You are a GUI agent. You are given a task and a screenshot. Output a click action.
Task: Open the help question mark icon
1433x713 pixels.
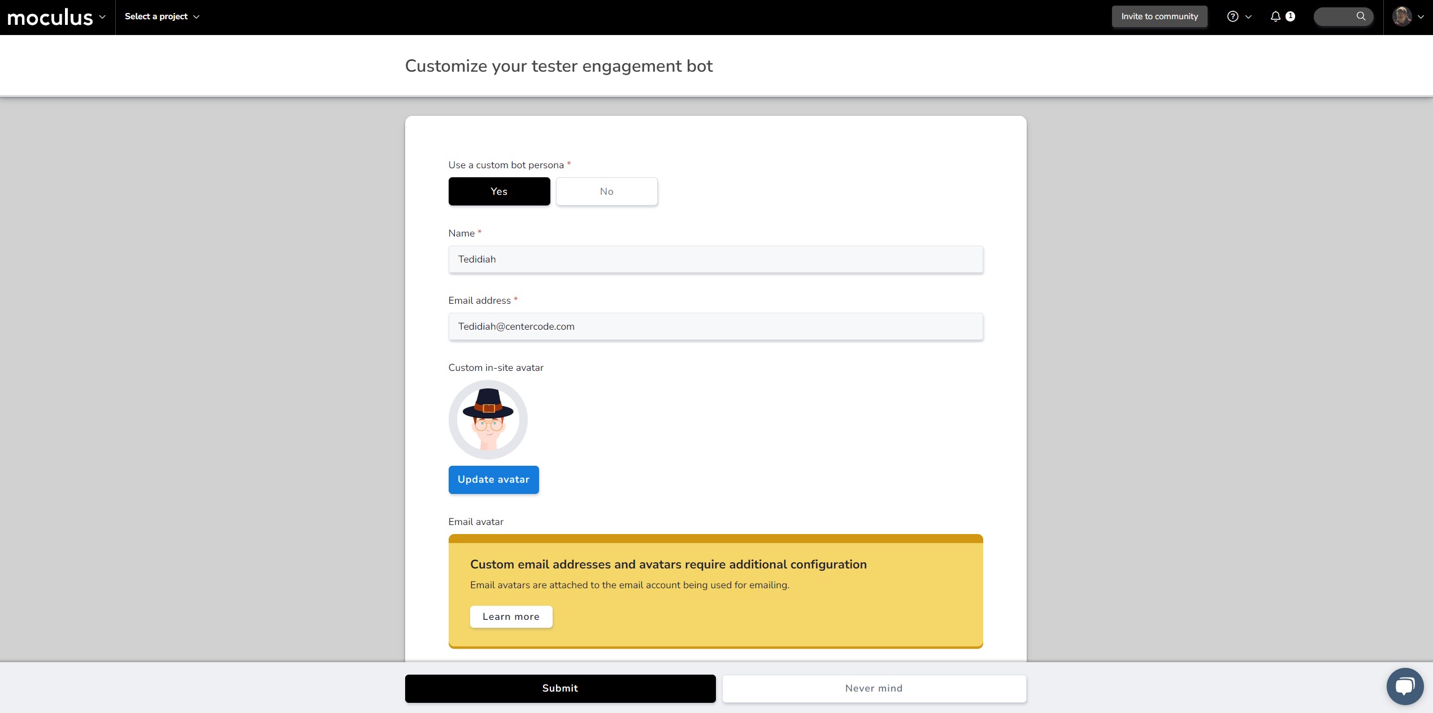[1232, 16]
